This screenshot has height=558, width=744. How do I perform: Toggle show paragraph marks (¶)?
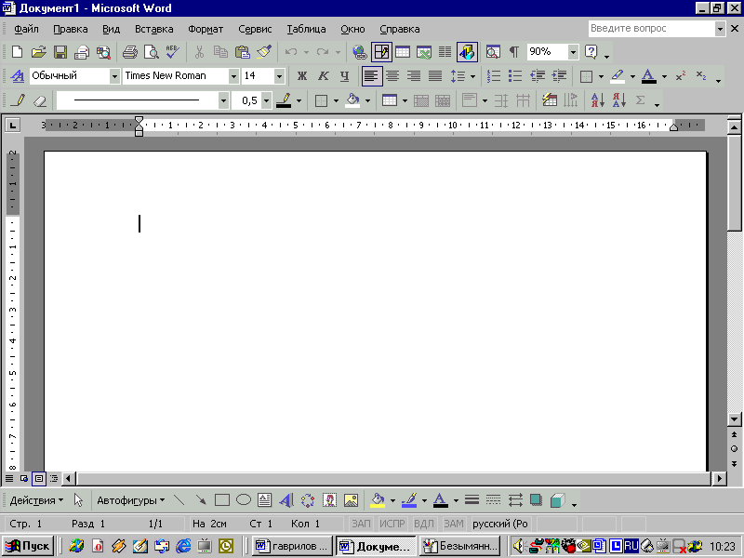pyautogui.click(x=514, y=52)
